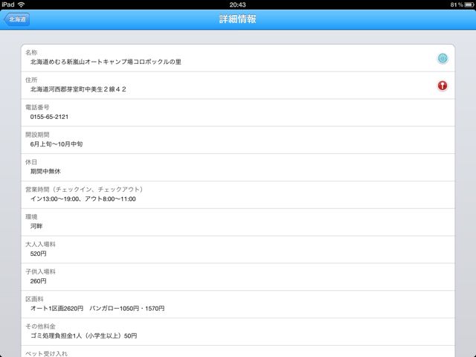Viewport: 476px width, 357px height.
Task: Tap the 20:43 clock in status bar
Action: click(238, 4)
